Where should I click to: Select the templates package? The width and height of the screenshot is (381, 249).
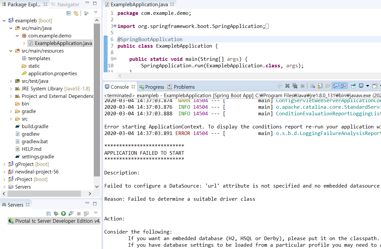click(39, 58)
